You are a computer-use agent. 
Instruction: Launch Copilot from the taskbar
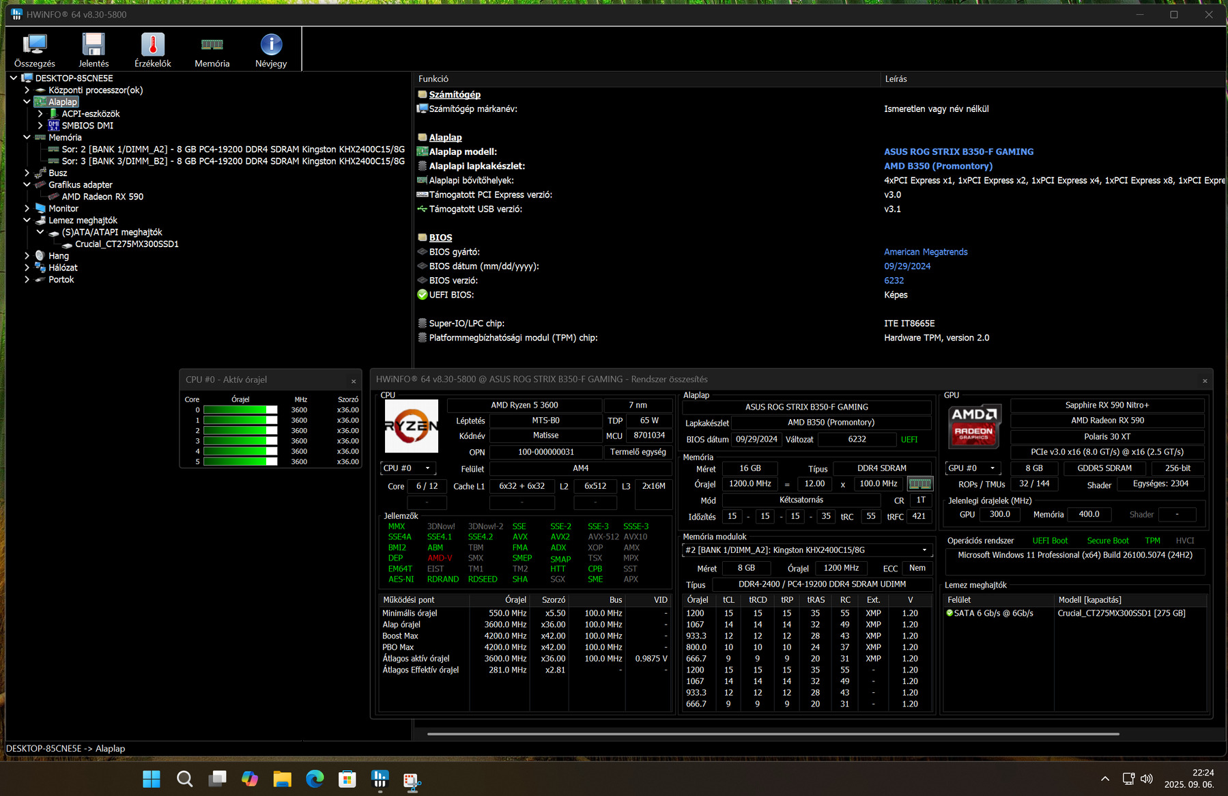coord(250,778)
